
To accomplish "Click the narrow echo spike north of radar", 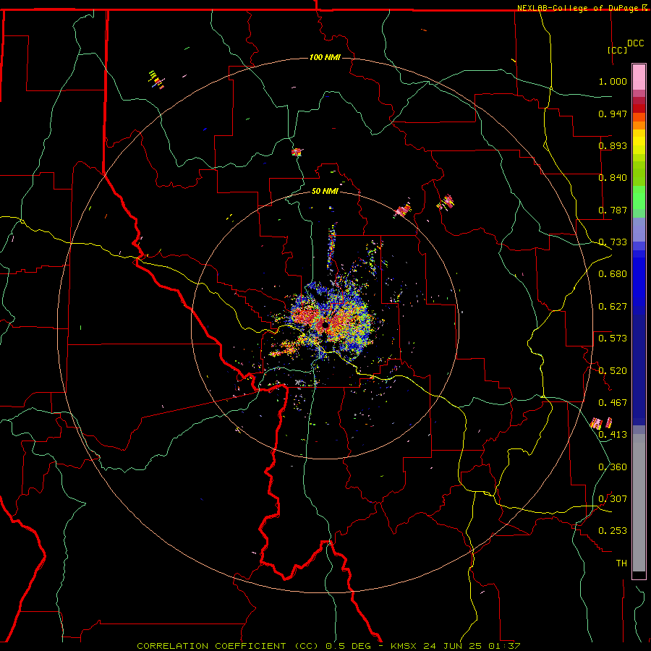I will 331,246.
